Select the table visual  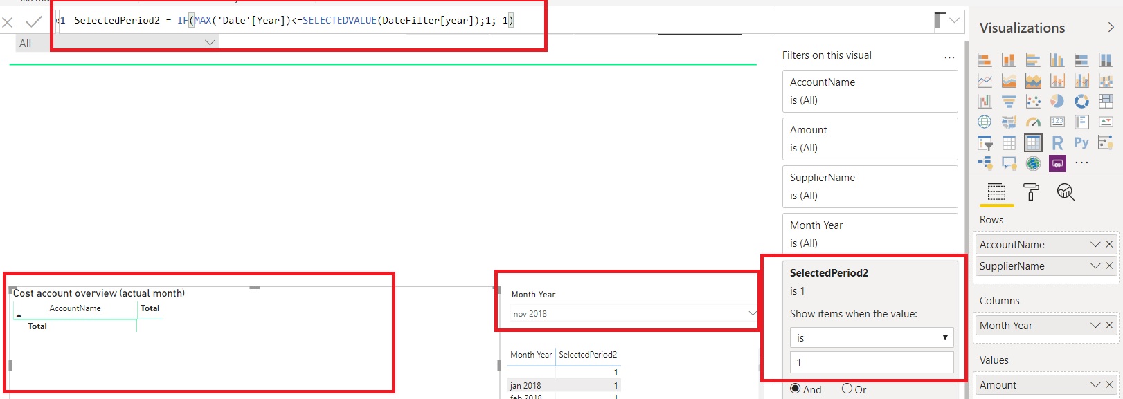pyautogui.click(x=1009, y=143)
